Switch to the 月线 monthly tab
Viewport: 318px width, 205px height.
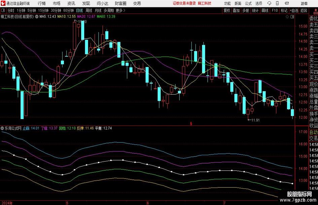click(x=98, y=10)
